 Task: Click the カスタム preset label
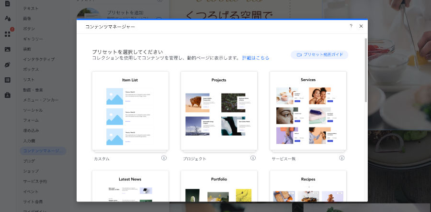pyautogui.click(x=102, y=159)
